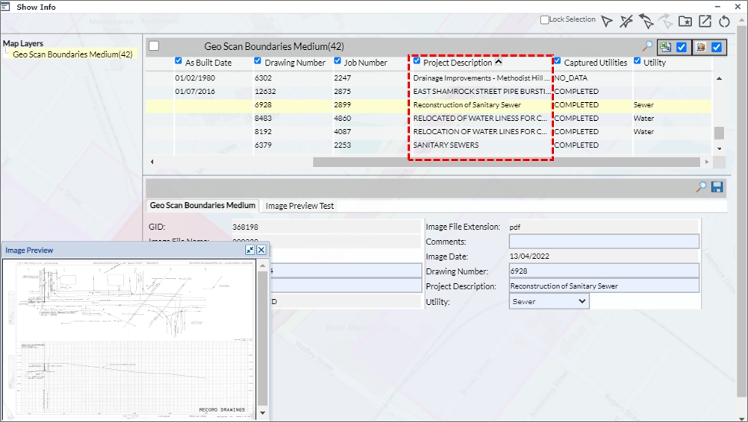The height and width of the screenshot is (422, 748).
Task: Click the refresh circular arrow icon
Action: click(x=724, y=22)
